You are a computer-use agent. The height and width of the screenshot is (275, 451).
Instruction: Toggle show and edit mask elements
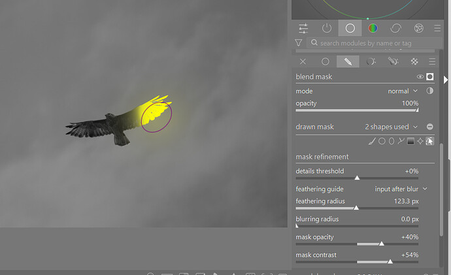coord(429,141)
